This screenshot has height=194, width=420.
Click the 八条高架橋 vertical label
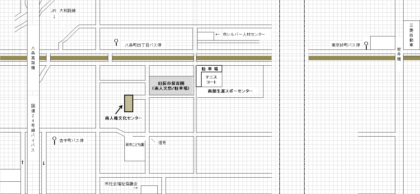tap(33, 58)
